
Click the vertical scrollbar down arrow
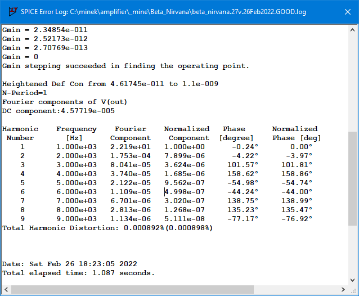352,280
